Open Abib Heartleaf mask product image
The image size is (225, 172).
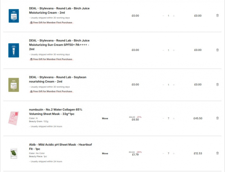click(x=13, y=153)
